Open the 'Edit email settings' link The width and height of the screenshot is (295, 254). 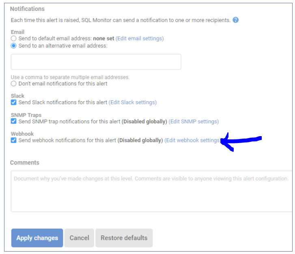click(140, 39)
